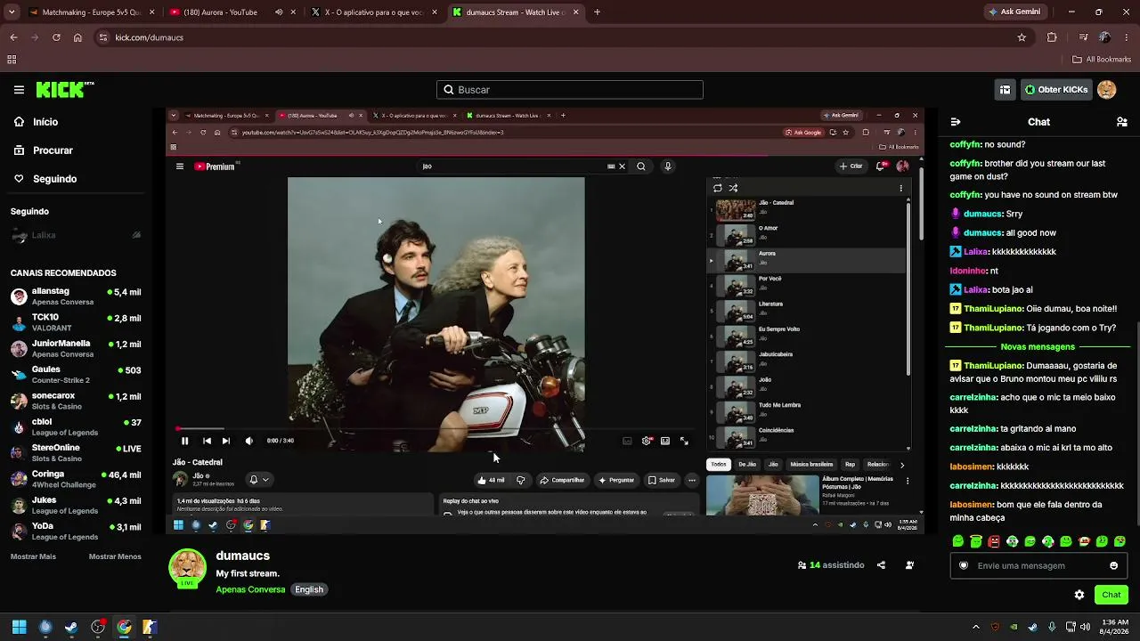Image resolution: width=1140 pixels, height=641 pixels.
Task: Open the All Bookmarks folder
Action: 1102,60
